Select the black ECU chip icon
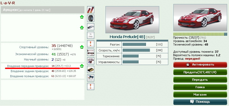The width and height of the screenshot is (229, 106). point(91,69)
